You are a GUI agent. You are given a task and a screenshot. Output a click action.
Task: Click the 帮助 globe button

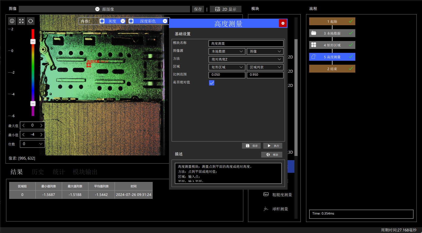[x=272, y=155]
